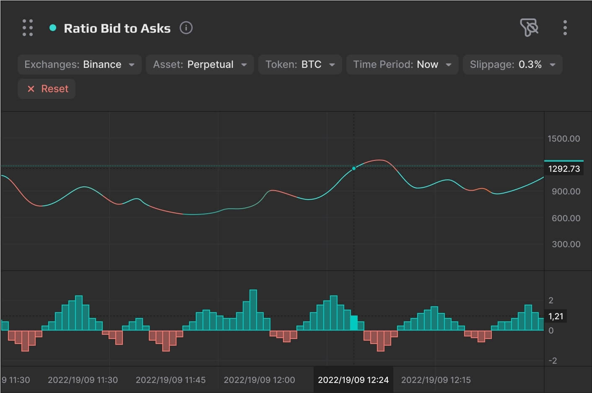
Task: Click the drag handle grid icon
Action: [x=28, y=28]
